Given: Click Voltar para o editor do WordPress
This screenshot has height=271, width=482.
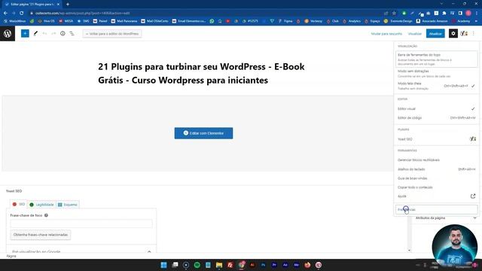Looking at the screenshot, I should [112, 33].
